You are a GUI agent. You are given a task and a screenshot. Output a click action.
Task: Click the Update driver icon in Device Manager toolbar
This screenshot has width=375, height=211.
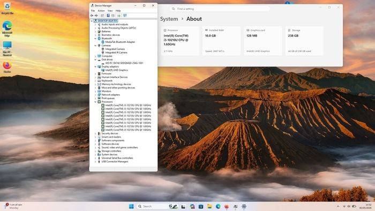coord(119,16)
